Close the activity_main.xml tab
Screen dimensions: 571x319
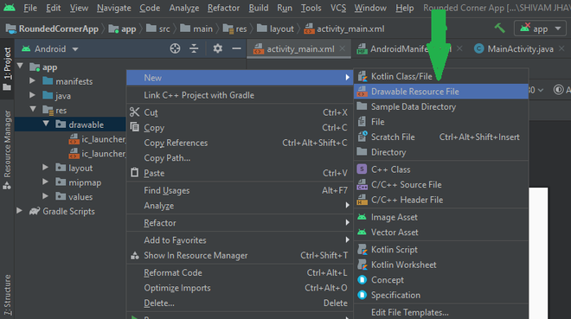point(343,48)
